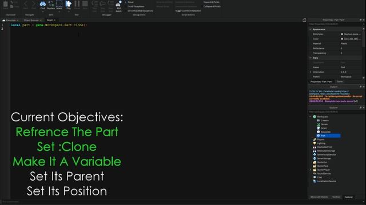Open the Game tab beside the Properties tab
Viewport: 366px width, 205px height.
click(x=340, y=81)
